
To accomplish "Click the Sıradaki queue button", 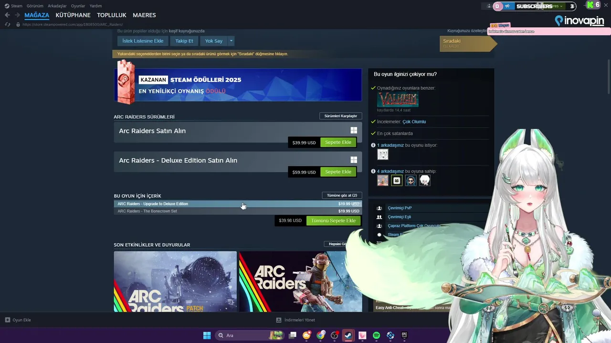I will point(468,43).
